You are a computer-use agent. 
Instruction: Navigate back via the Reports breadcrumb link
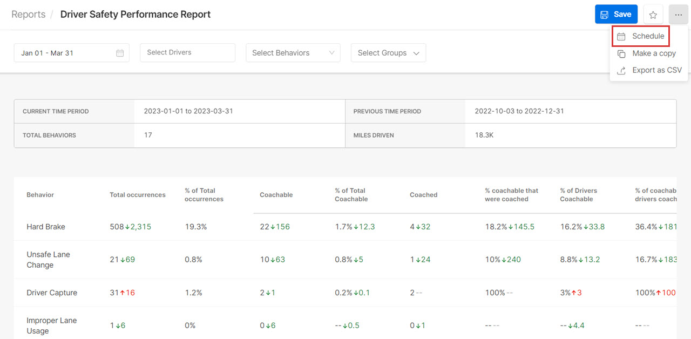tap(28, 14)
